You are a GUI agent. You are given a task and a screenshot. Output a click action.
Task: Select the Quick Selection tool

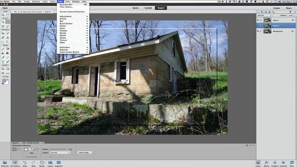8,26
